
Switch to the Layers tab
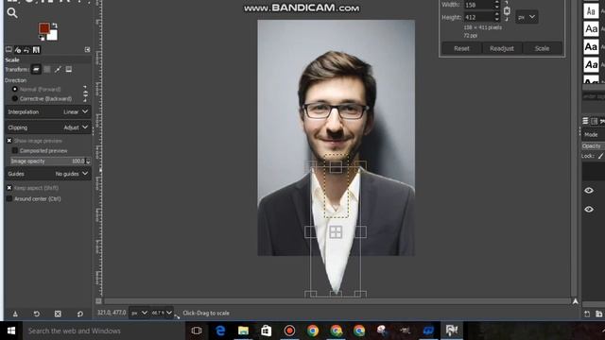(x=586, y=121)
